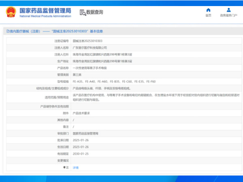Click 首页 label under home icon
The image size is (243, 182).
tap(208, 15)
